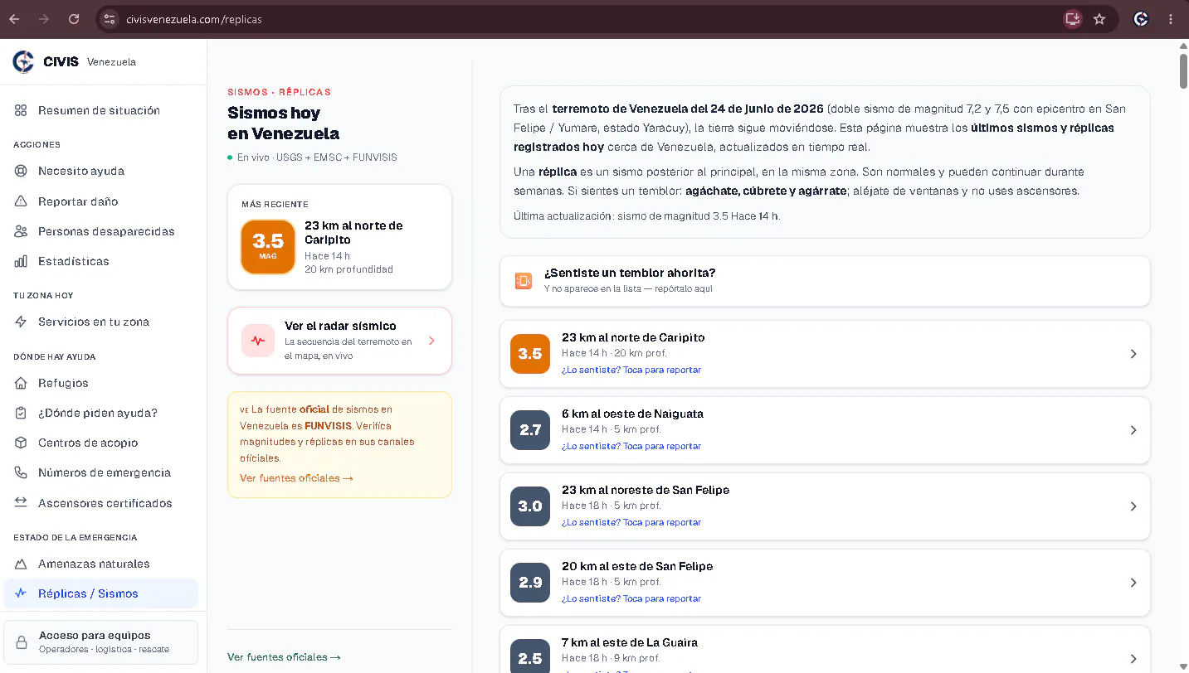Click the Reportar daño warning triangle icon
Viewport: 1189px width, 673px height.
pyautogui.click(x=21, y=201)
